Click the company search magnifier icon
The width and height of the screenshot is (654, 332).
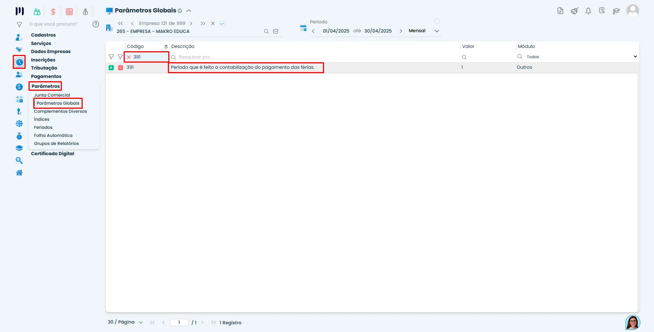point(266,31)
